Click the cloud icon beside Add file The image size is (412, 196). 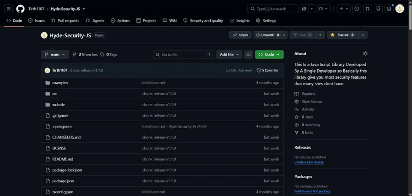coord(248,54)
